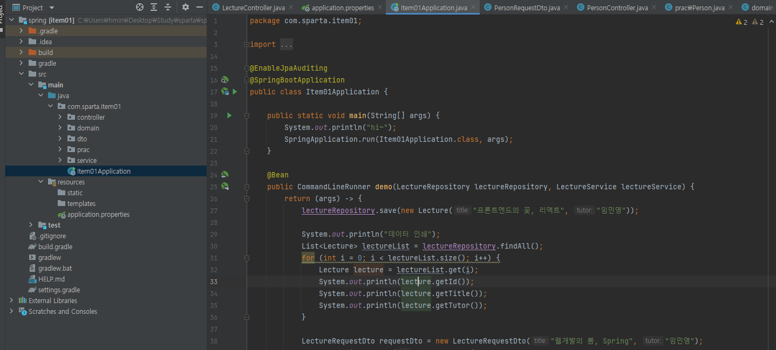The width and height of the screenshot is (776, 350).
Task: Click Spring gutter icon on line 16
Action: pyautogui.click(x=225, y=80)
